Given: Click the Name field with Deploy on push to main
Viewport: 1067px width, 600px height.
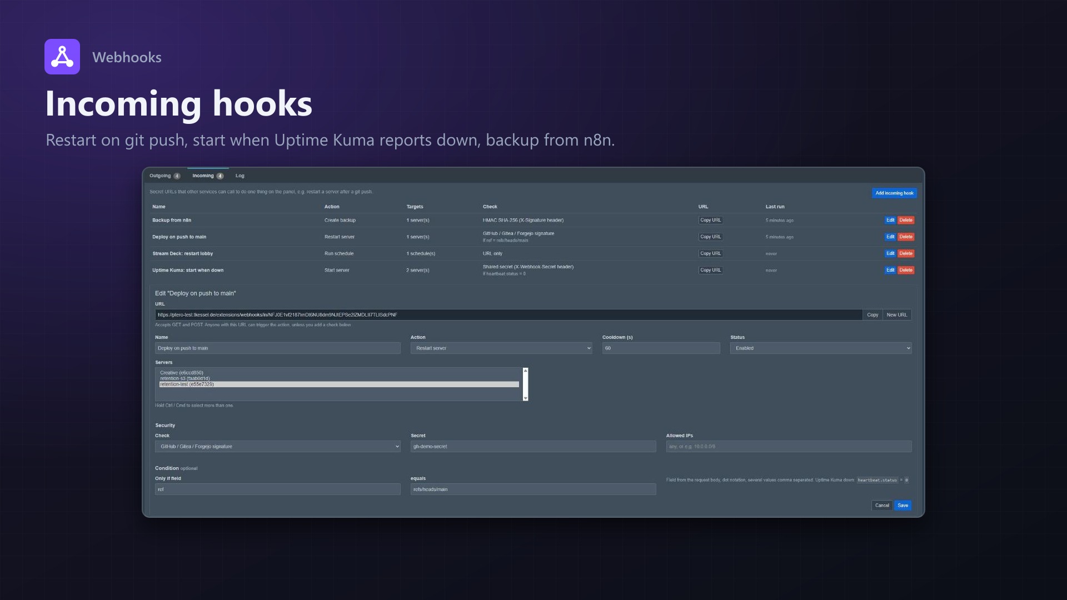Looking at the screenshot, I should coord(277,348).
